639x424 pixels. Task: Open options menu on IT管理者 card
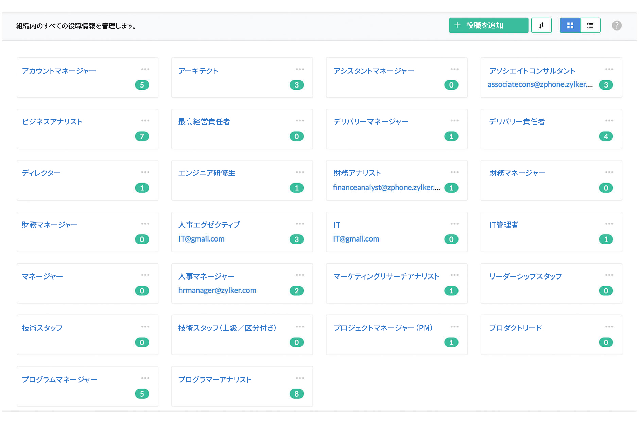coord(609,223)
